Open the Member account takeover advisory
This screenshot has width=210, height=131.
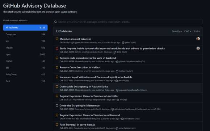(75, 39)
